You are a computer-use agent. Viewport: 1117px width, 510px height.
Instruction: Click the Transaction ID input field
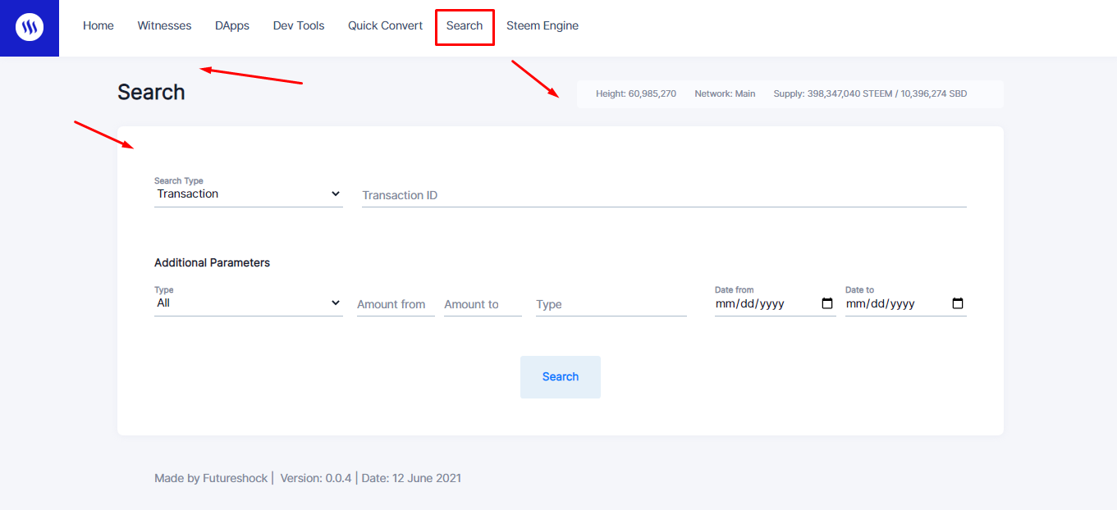[664, 195]
